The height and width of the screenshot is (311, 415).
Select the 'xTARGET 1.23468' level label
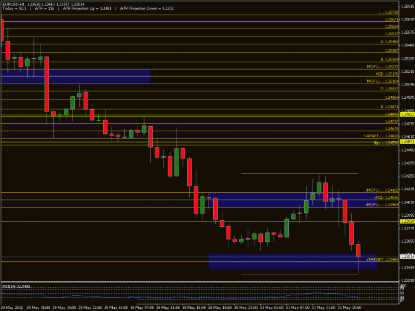pyautogui.click(x=382, y=259)
